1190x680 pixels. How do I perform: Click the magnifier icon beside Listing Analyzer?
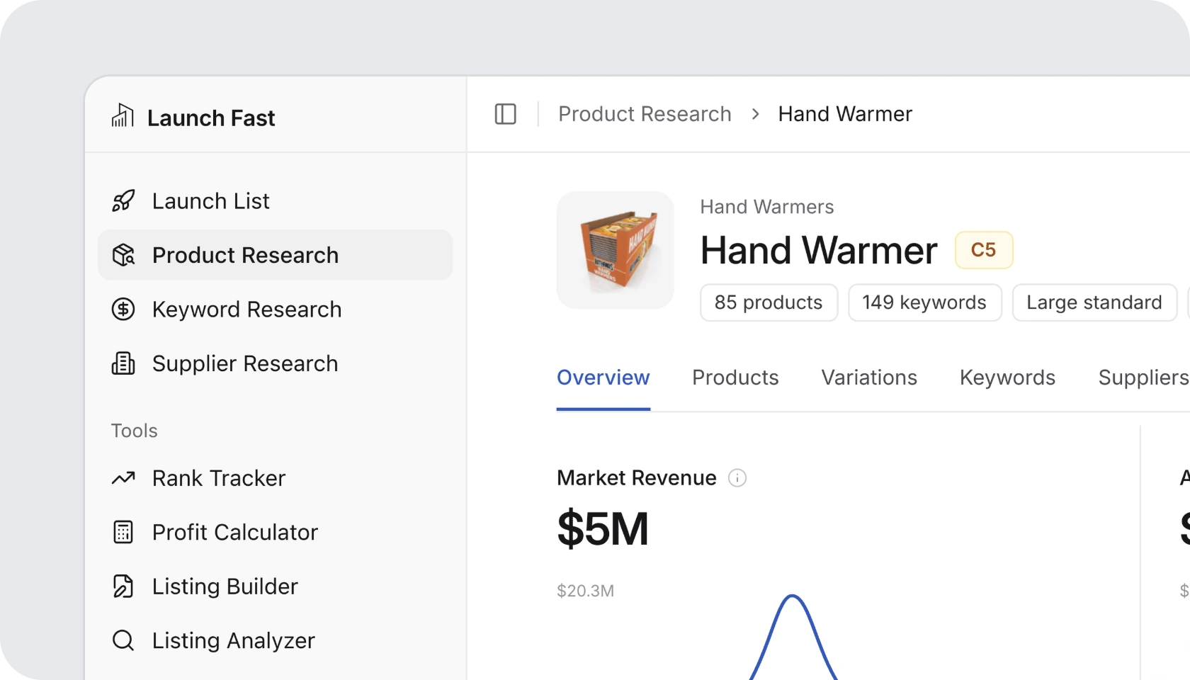[123, 640]
